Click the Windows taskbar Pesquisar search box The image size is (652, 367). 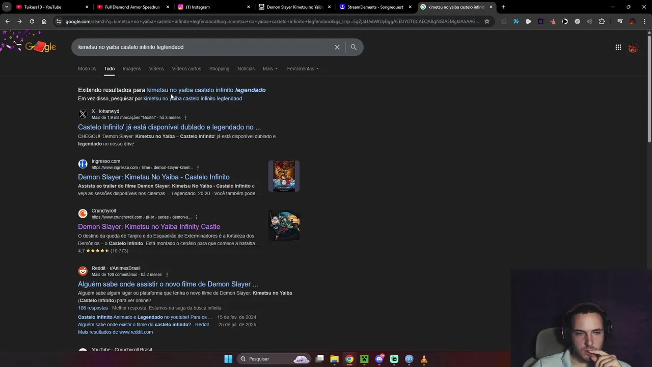pos(274,359)
